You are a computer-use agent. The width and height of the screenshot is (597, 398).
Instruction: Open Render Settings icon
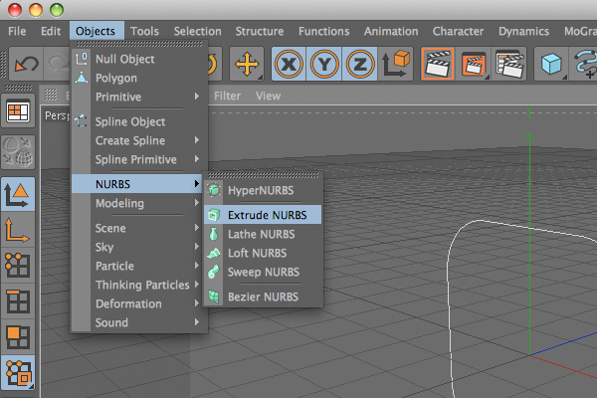(509, 64)
